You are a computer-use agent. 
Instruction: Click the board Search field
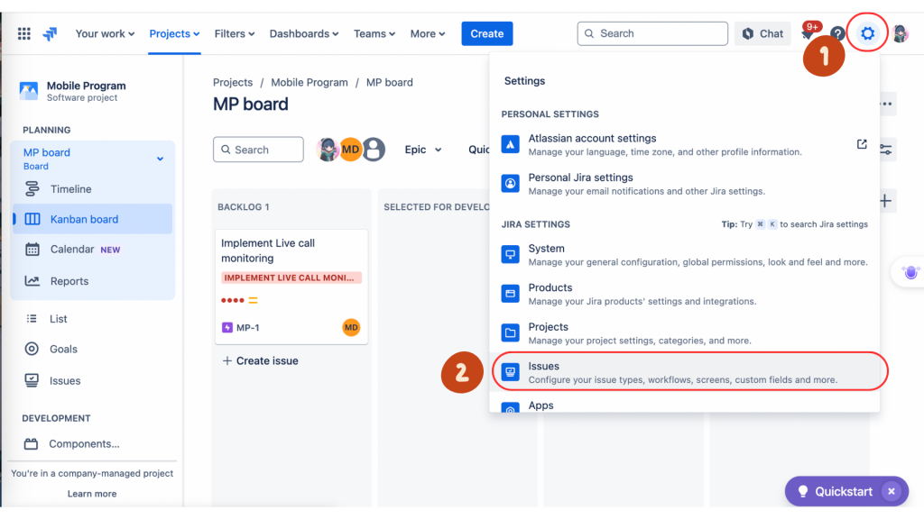(x=258, y=150)
